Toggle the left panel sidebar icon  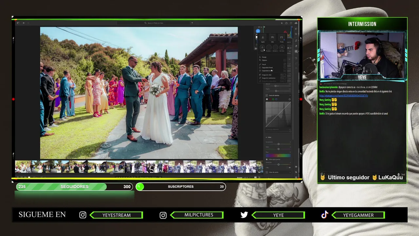click(x=18, y=23)
